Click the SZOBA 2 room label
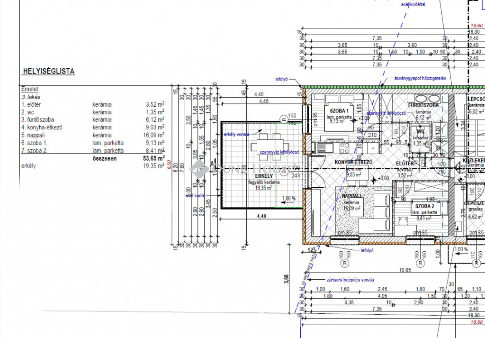Viewport: 485px width, 338px height. point(425,207)
